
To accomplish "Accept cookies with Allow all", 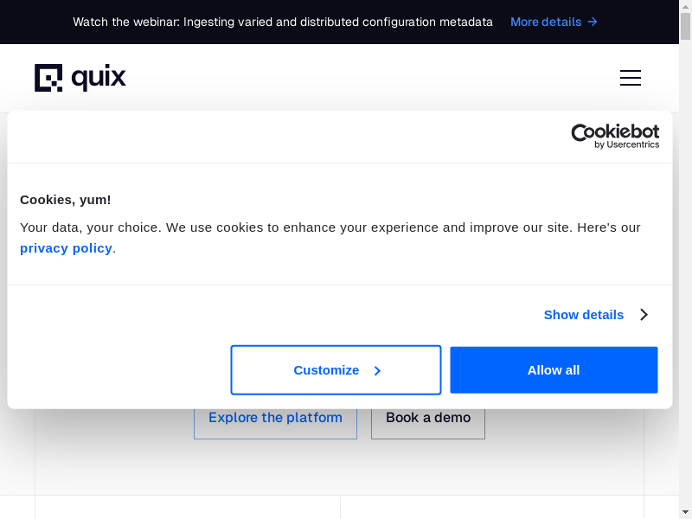I will pos(554,370).
